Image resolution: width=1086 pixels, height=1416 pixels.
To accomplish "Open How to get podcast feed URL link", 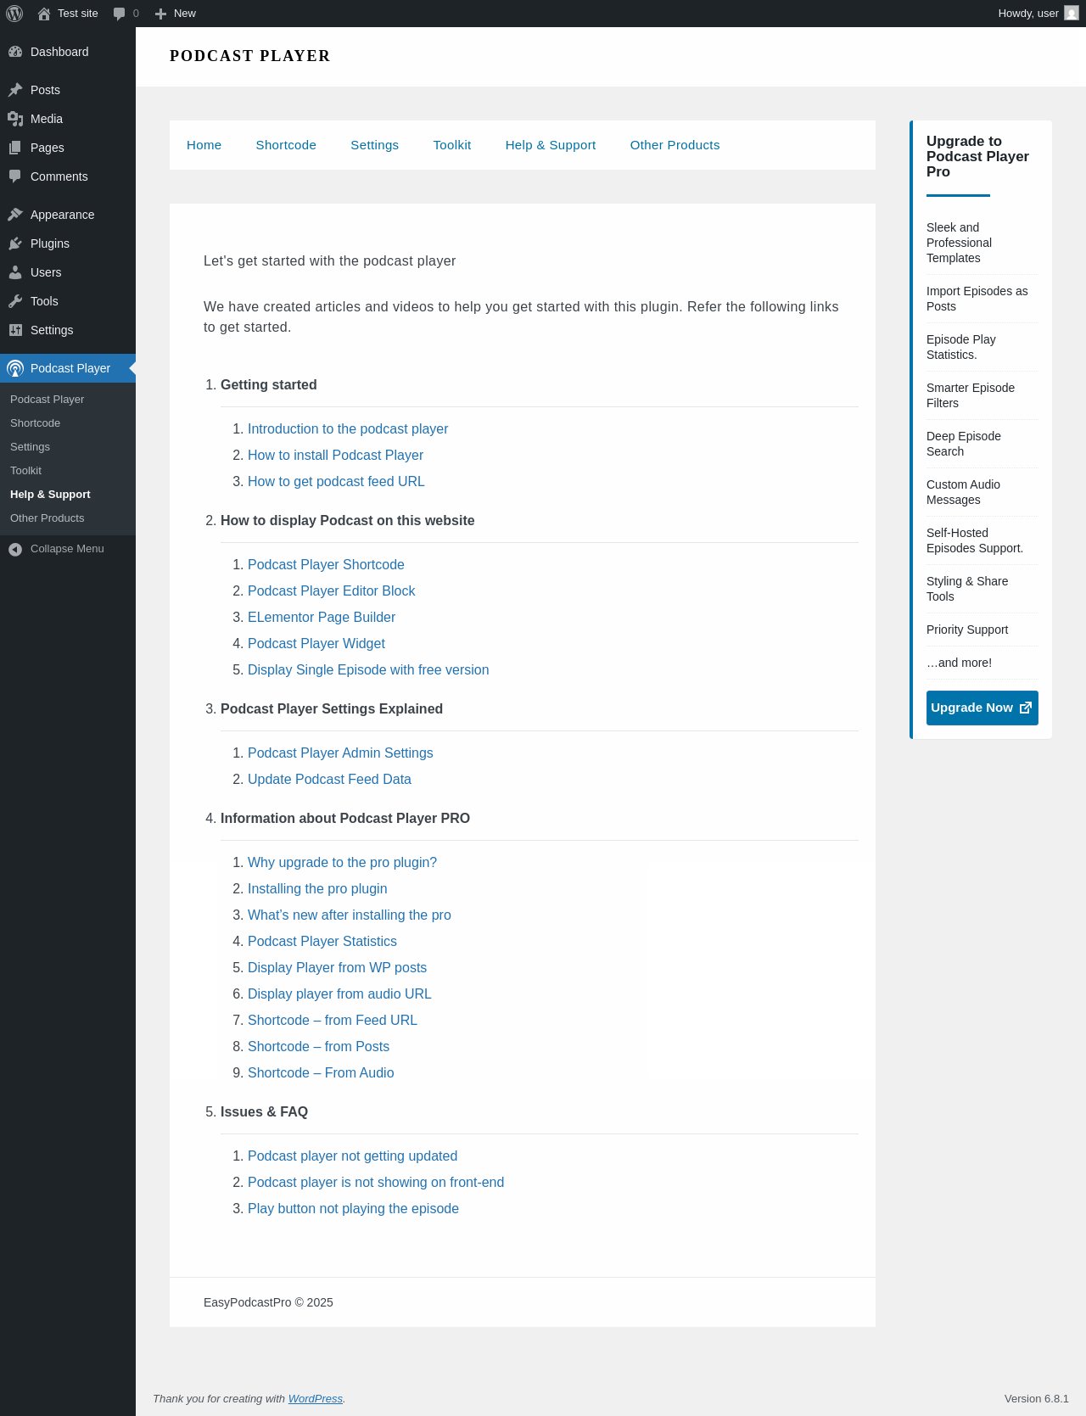I will pos(336,481).
